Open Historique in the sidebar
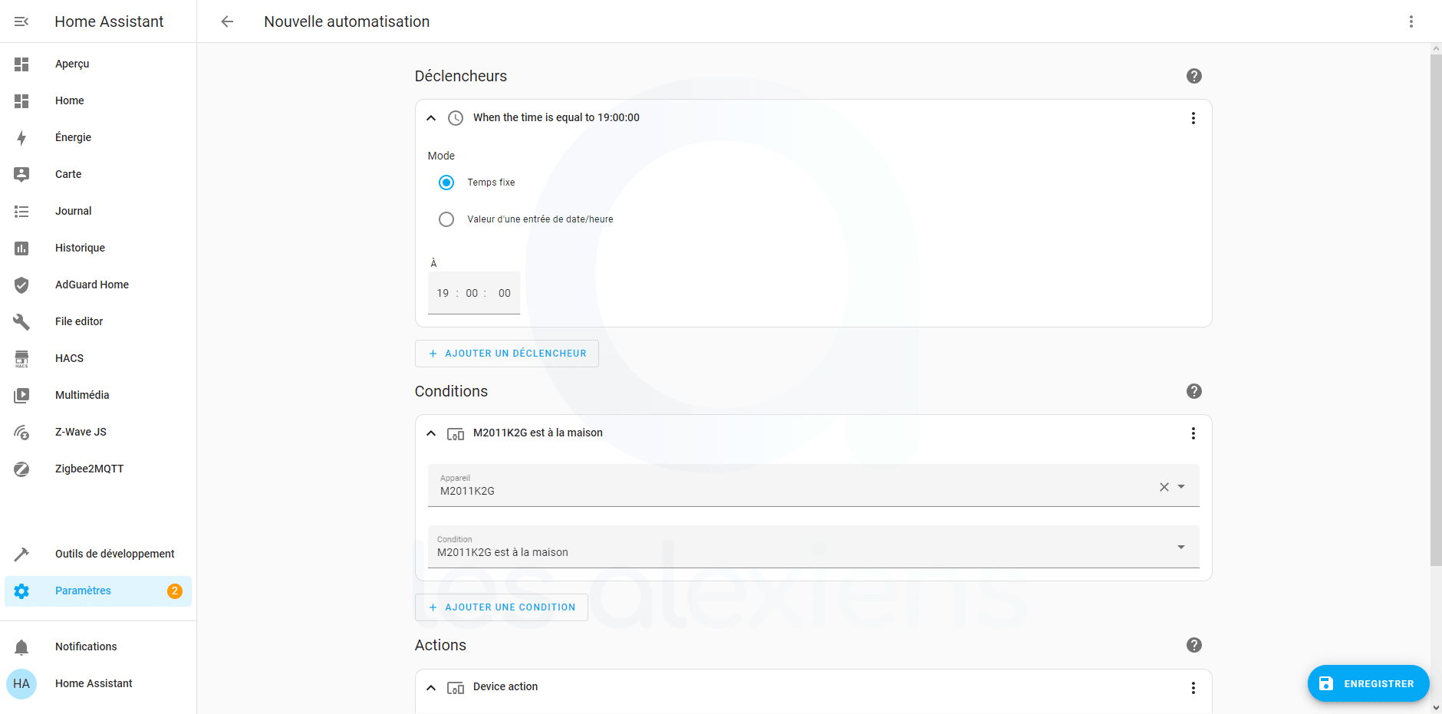The image size is (1442, 714). (98, 248)
